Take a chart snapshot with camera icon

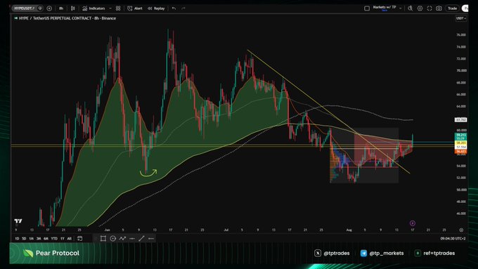[439, 8]
